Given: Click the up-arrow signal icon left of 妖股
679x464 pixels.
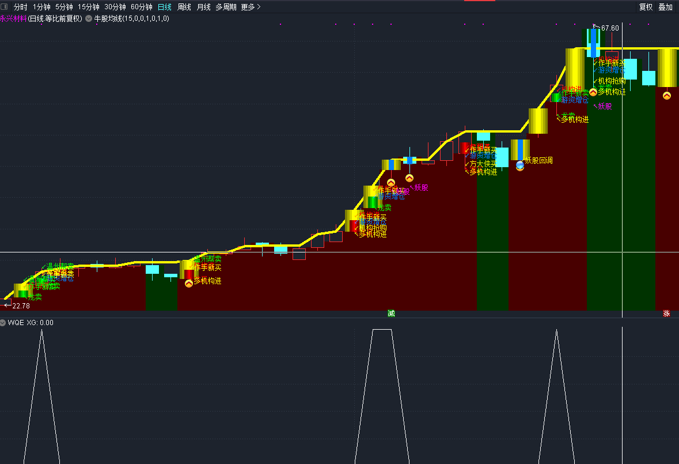Looking at the screenshot, I should point(409,178).
